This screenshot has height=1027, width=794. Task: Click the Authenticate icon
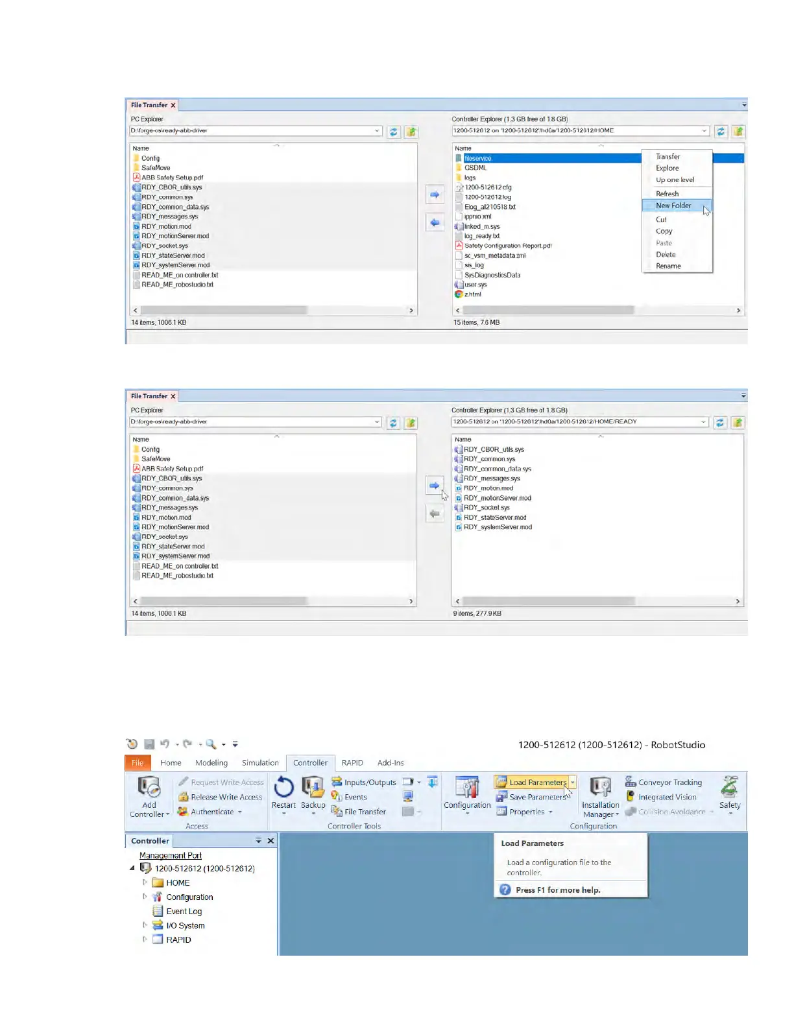tap(183, 811)
